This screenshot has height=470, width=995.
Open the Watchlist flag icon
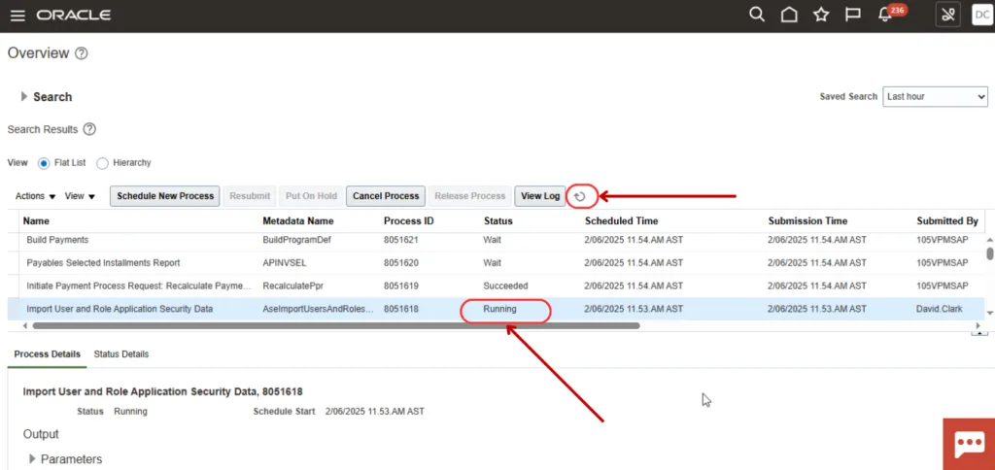click(852, 15)
